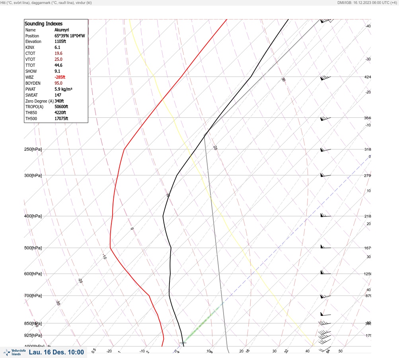The width and height of the screenshot is (399, 358).
Task: Click the TH850 value '4220ft'
Action: point(60,113)
